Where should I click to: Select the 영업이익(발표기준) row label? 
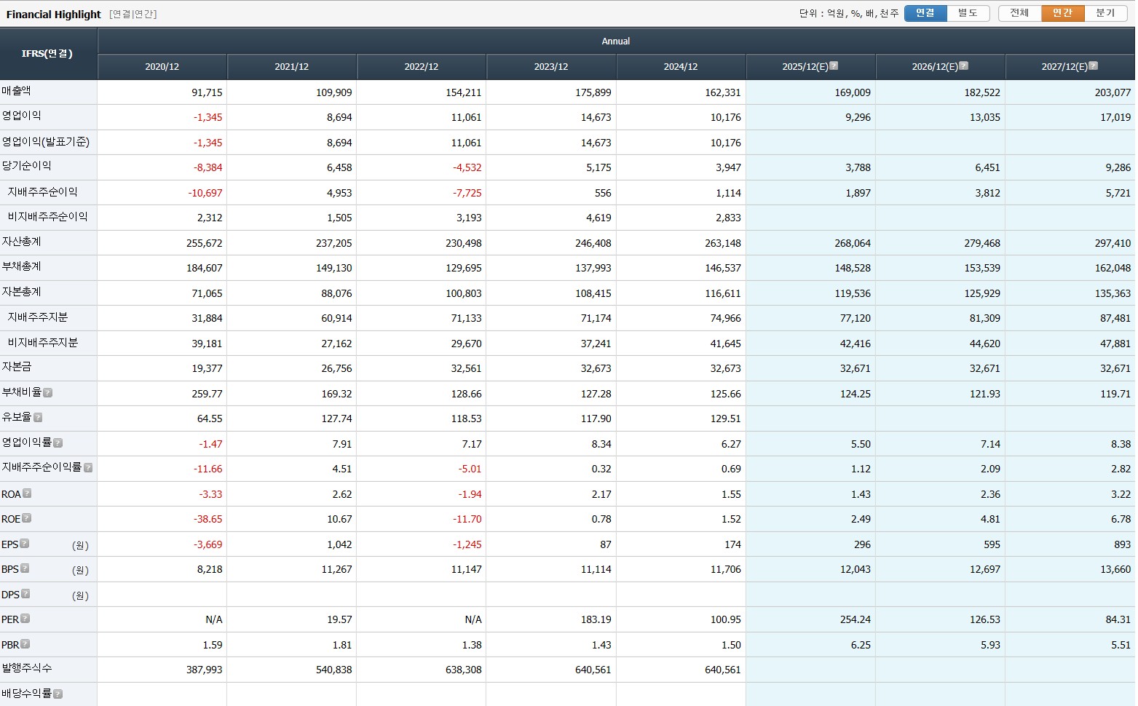click(x=45, y=141)
